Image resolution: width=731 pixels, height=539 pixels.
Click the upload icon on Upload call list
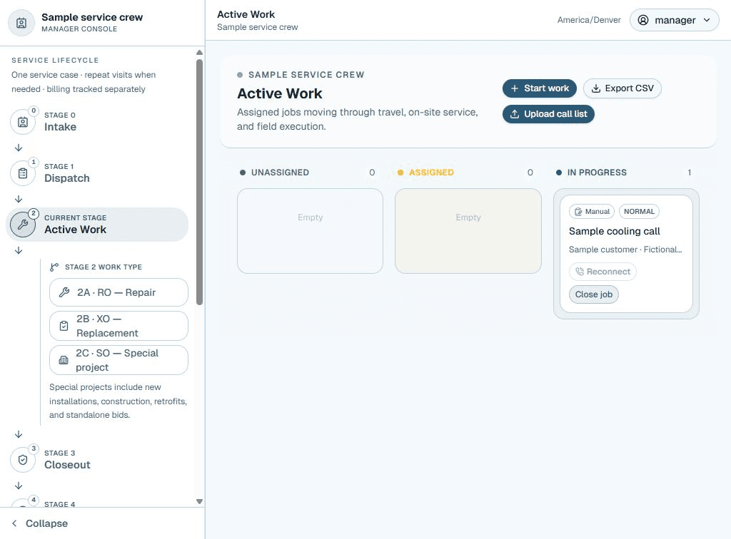point(515,114)
